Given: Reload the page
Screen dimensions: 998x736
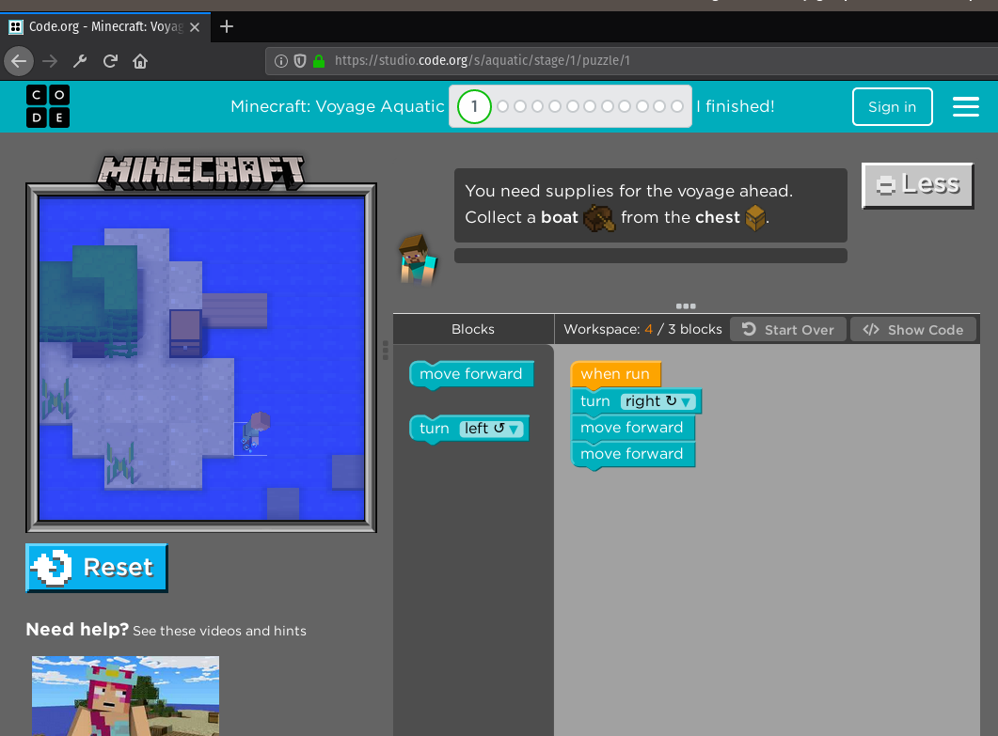Looking at the screenshot, I should tap(110, 61).
